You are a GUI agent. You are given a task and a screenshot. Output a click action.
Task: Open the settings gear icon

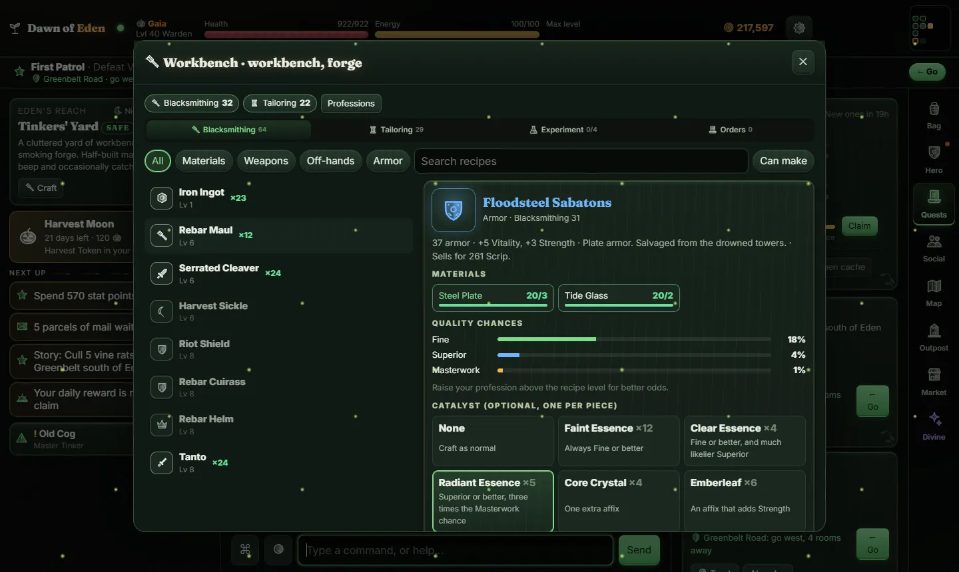pos(799,28)
